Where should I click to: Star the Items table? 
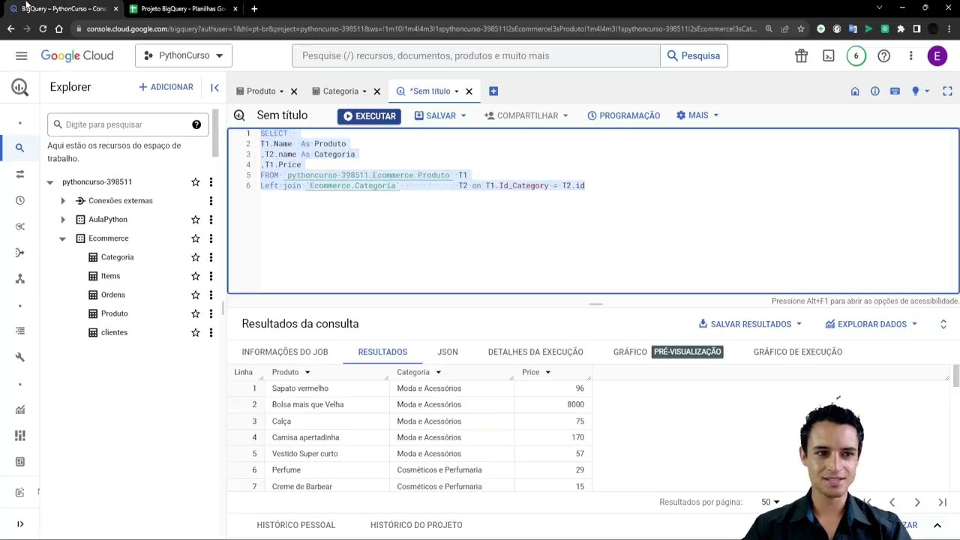click(x=195, y=276)
